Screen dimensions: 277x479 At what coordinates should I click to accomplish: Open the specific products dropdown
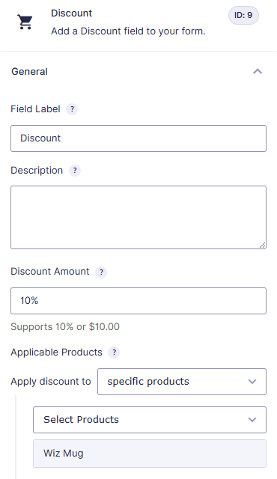(182, 382)
